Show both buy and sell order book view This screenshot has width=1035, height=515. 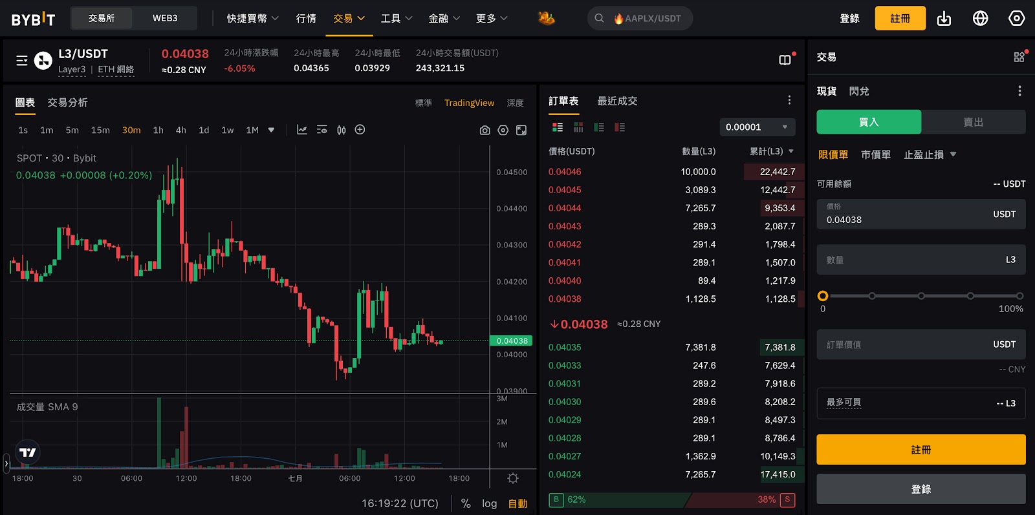(558, 127)
